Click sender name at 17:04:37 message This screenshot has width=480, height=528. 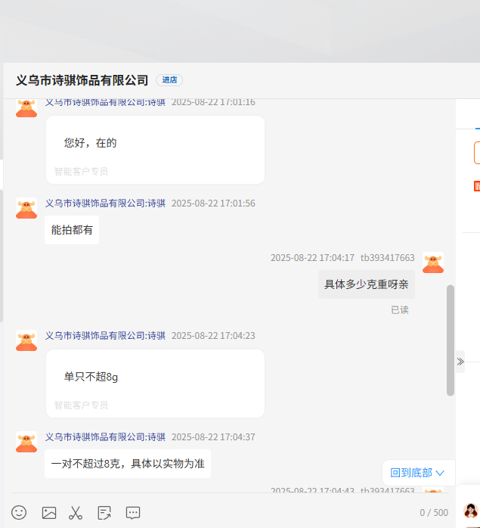105,437
